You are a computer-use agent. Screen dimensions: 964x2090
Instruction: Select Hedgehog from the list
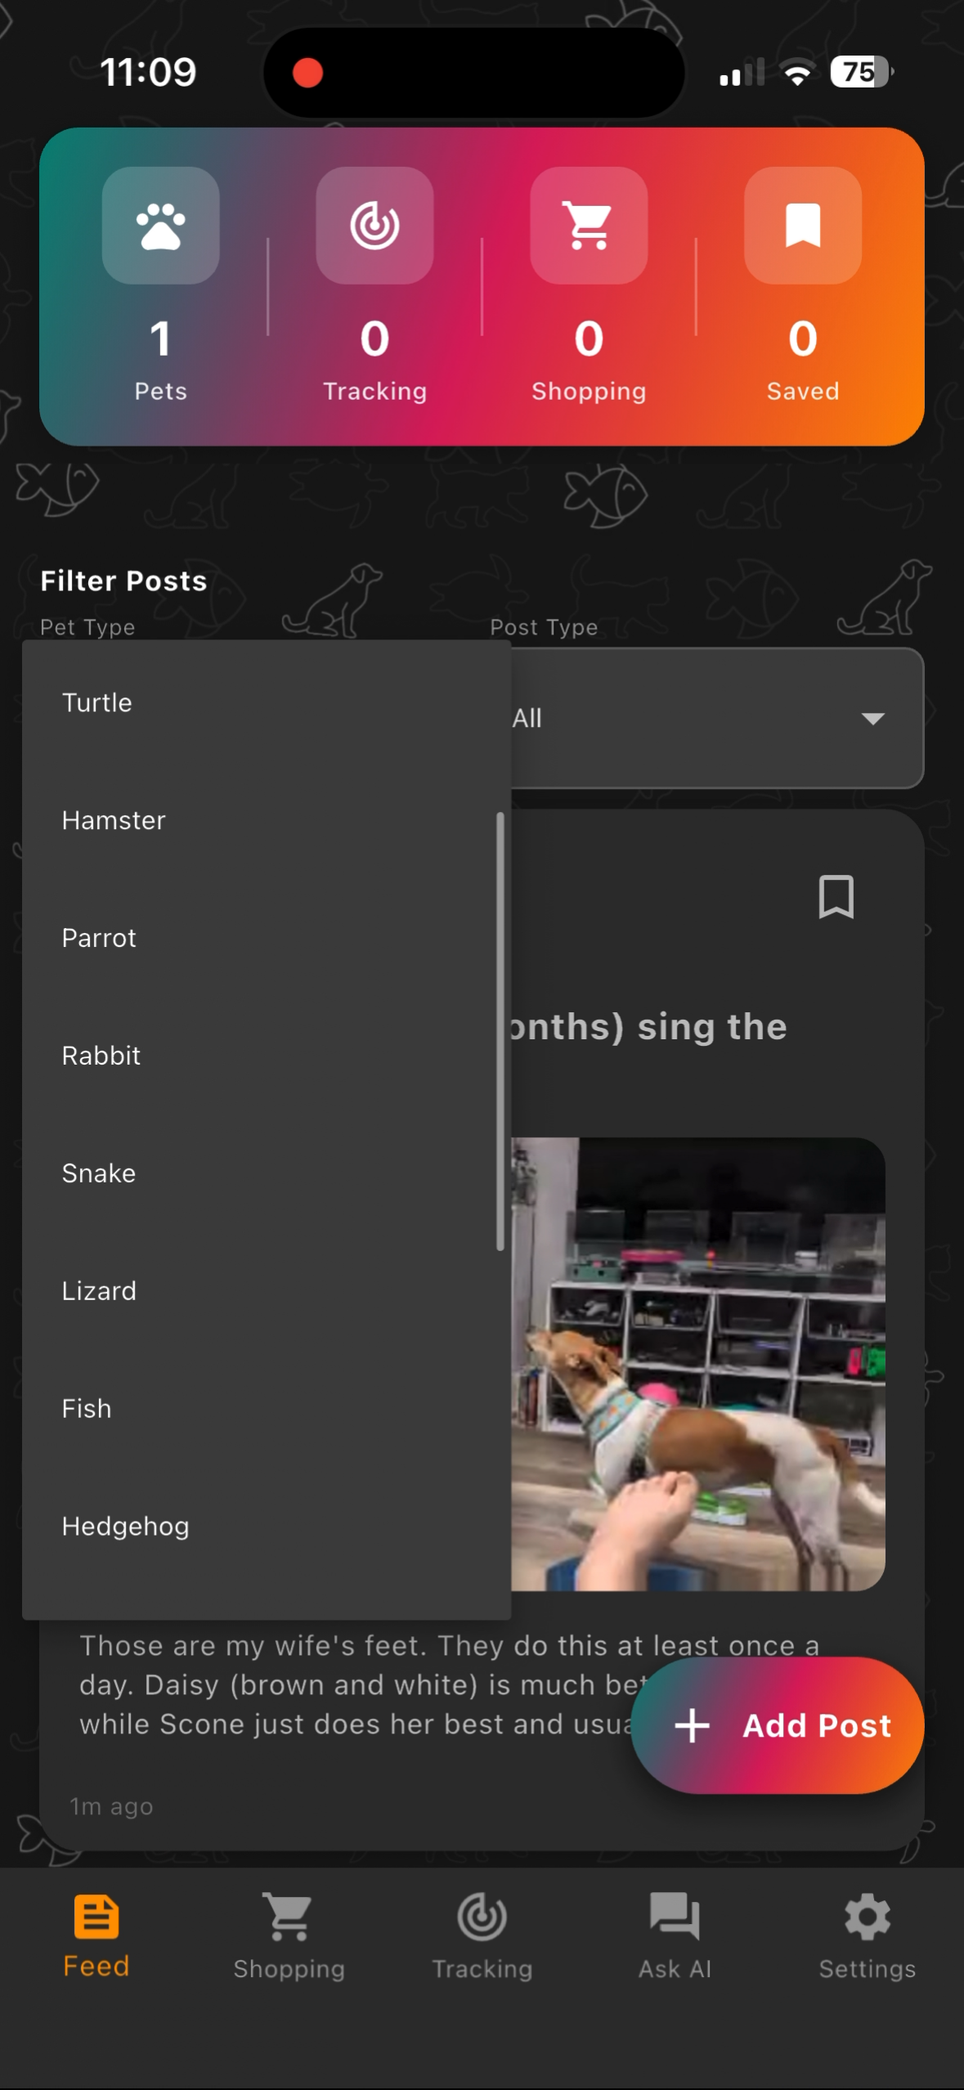point(267,1527)
